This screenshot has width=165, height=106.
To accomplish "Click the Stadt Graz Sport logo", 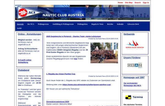I will [135, 65].
